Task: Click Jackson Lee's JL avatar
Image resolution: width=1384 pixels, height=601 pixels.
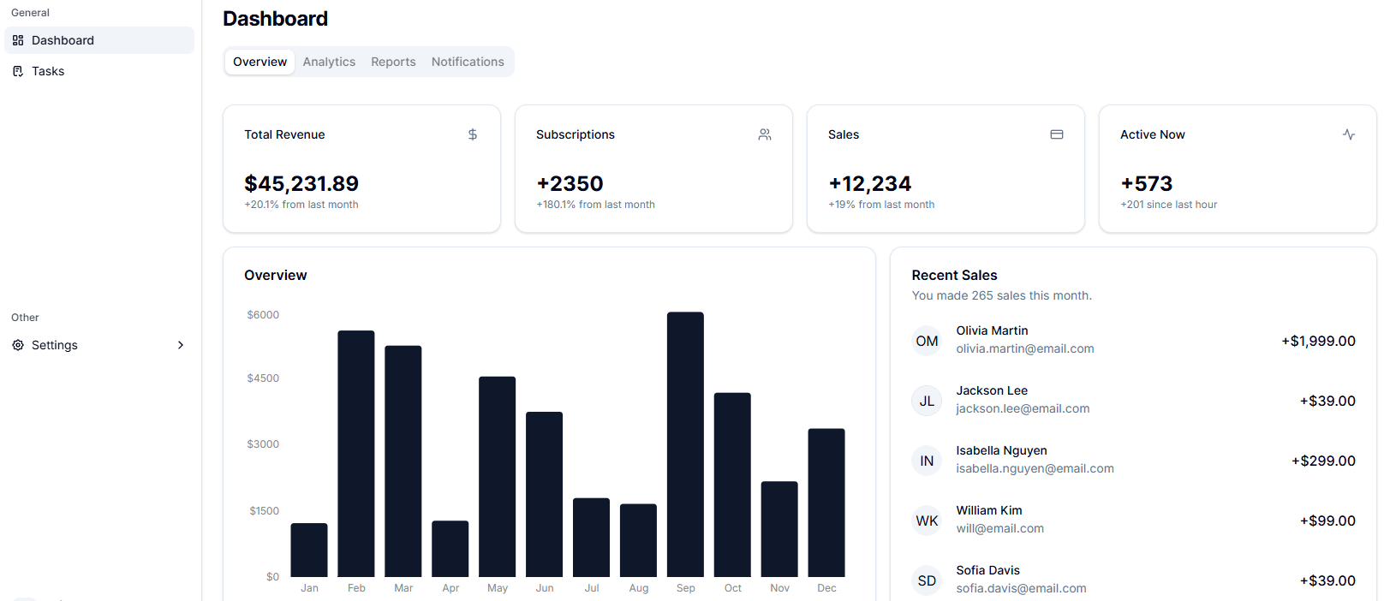Action: [927, 401]
